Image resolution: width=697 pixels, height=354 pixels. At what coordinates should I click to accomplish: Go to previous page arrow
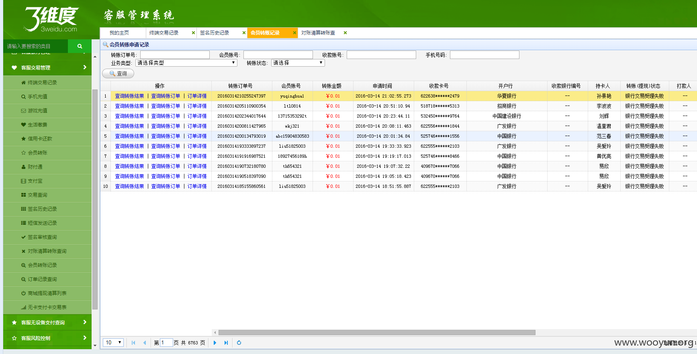145,343
